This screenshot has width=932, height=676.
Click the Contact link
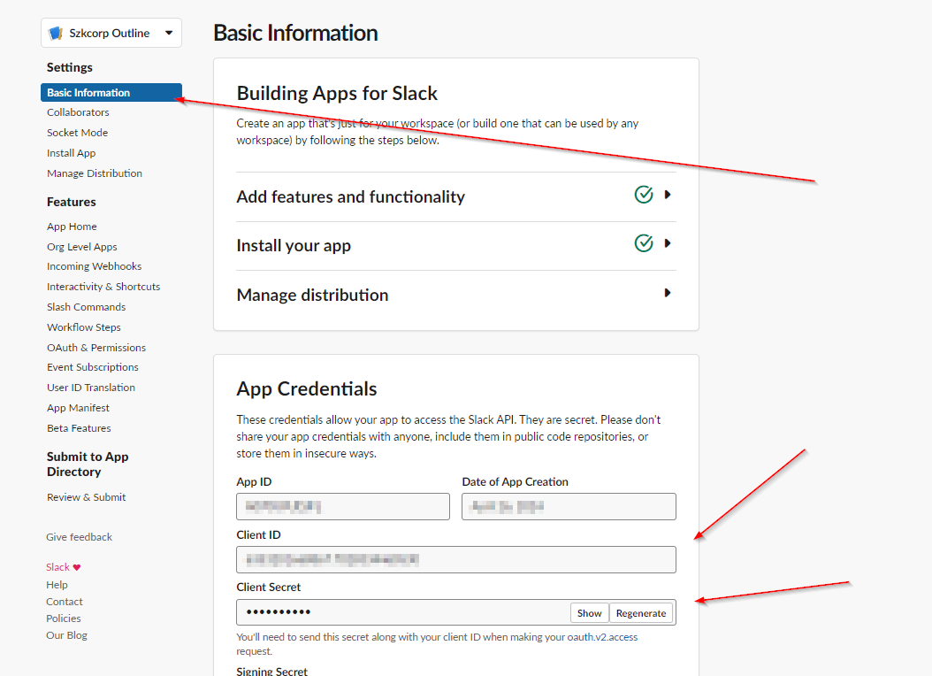coord(65,602)
